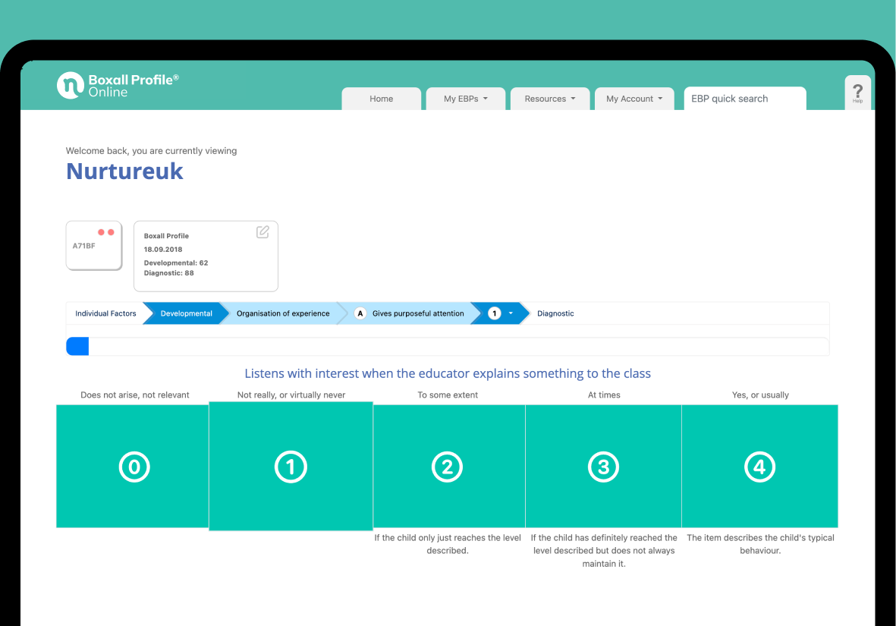Open the Individual Factors step
This screenshot has height=626, width=896.
click(105, 313)
